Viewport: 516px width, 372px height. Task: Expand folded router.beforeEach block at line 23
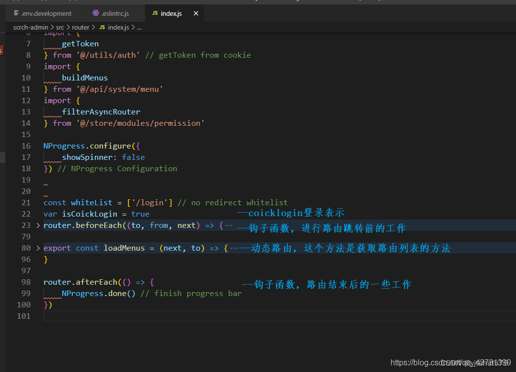[x=39, y=225]
